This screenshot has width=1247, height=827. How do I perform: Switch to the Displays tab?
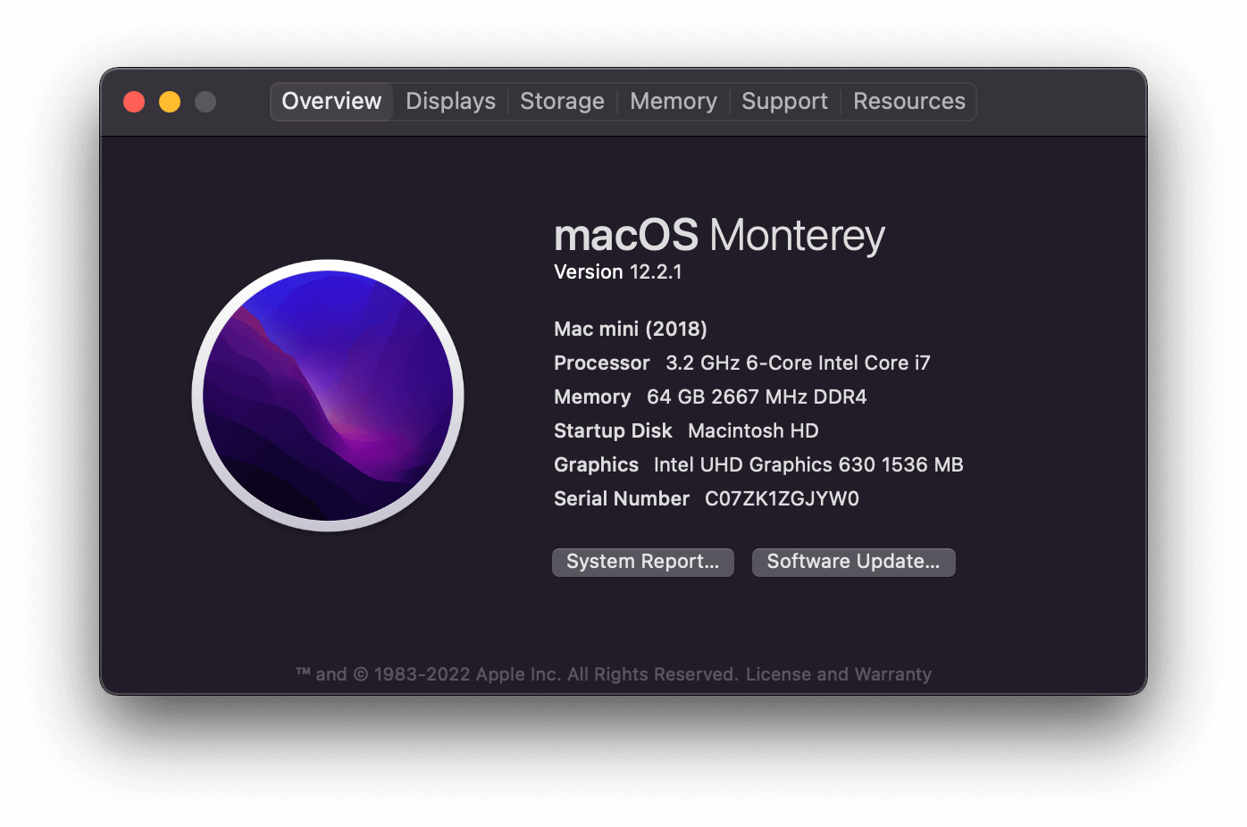point(450,102)
